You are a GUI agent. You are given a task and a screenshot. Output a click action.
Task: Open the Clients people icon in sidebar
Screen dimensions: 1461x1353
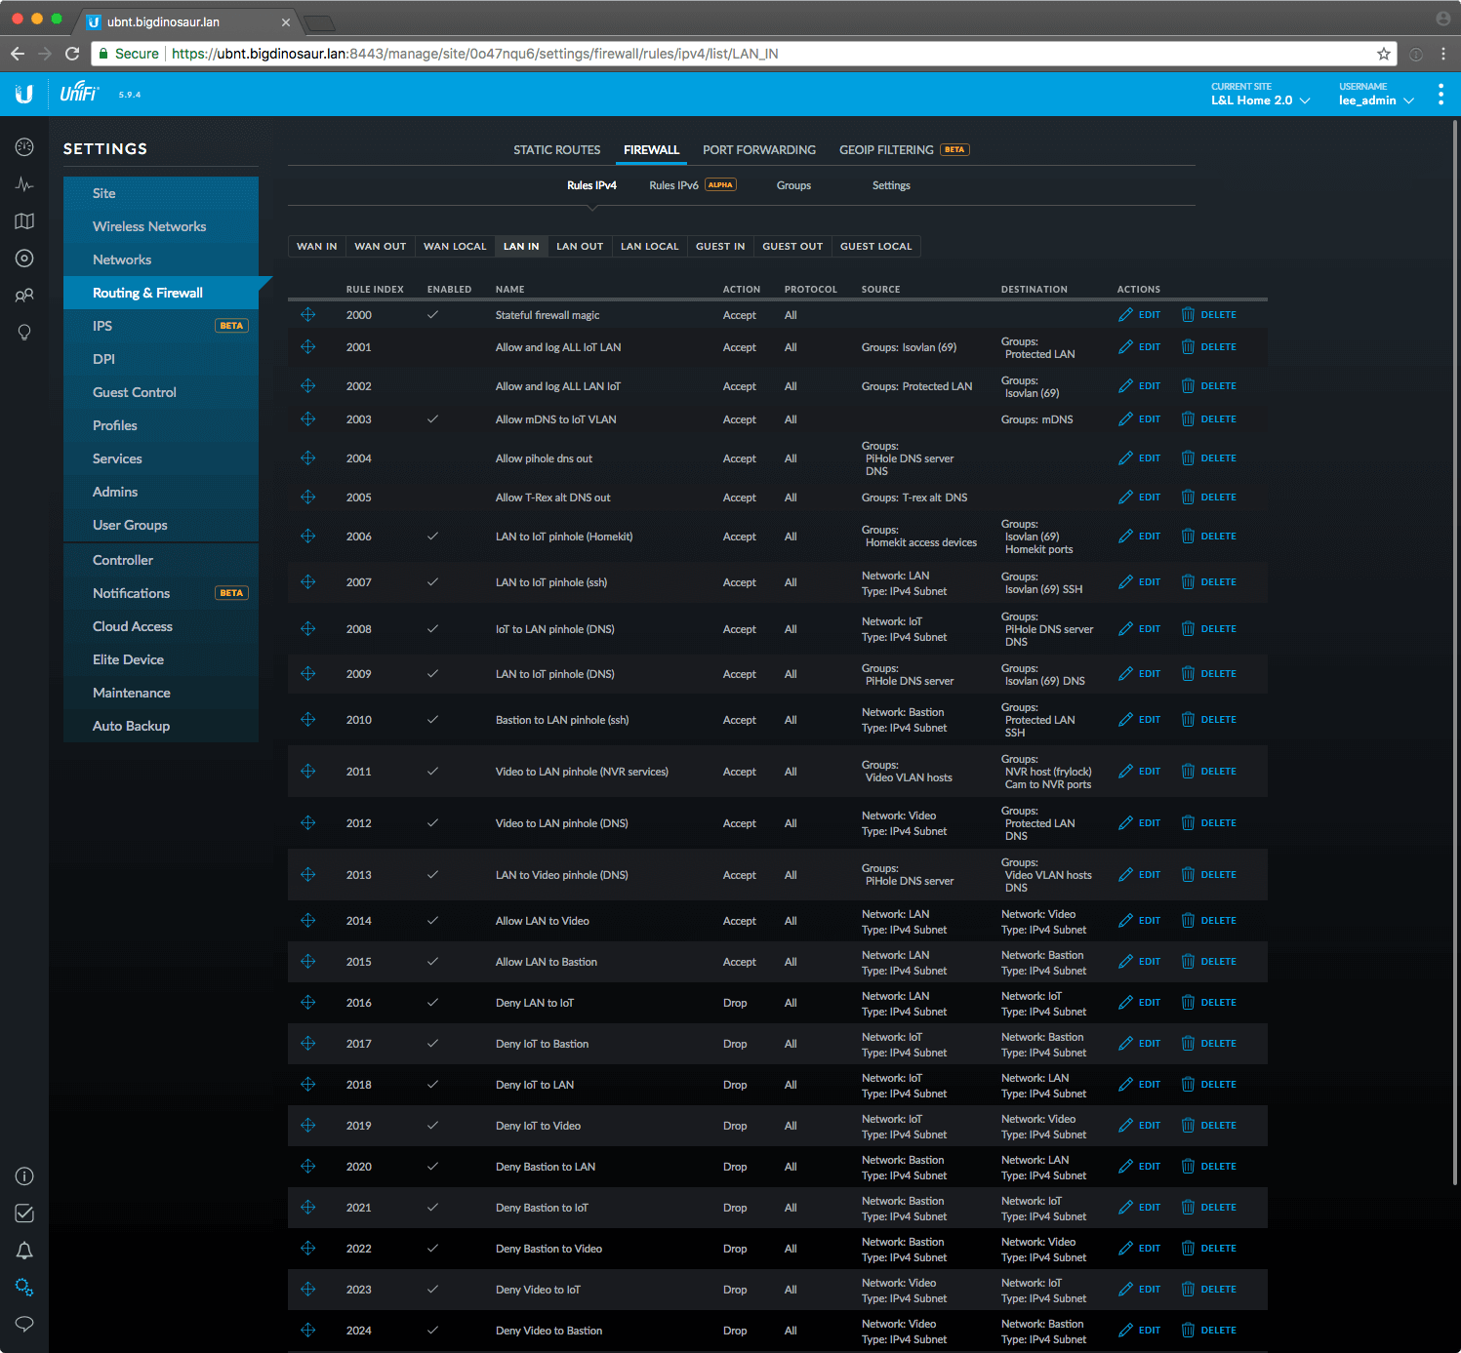pos(24,296)
